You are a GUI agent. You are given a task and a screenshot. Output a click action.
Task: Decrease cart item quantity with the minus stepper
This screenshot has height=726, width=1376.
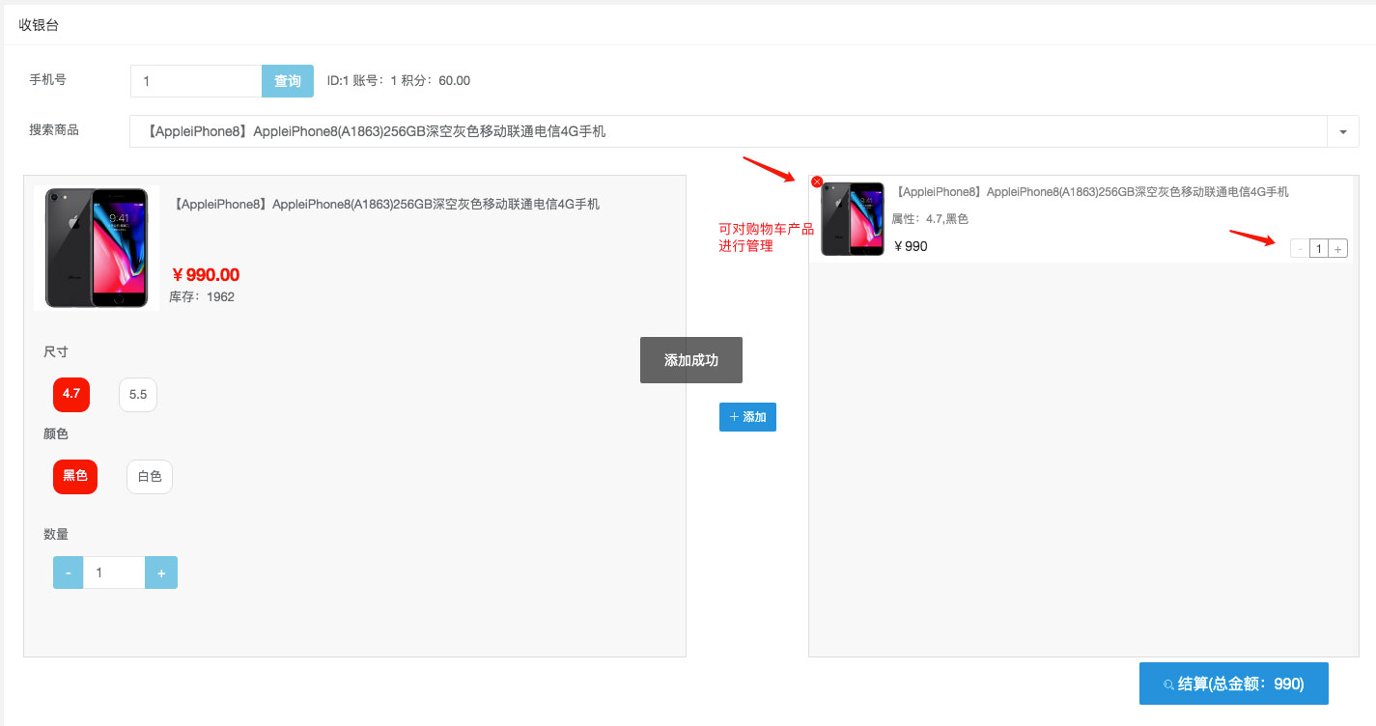coord(1300,249)
